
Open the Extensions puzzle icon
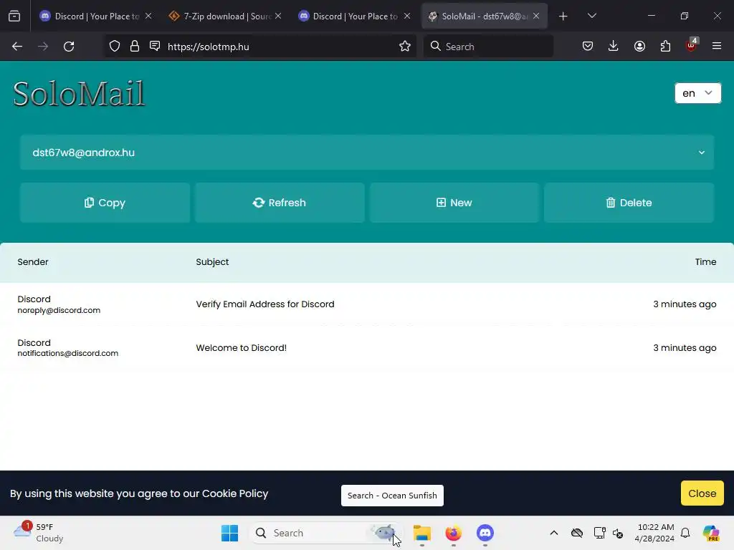click(665, 47)
